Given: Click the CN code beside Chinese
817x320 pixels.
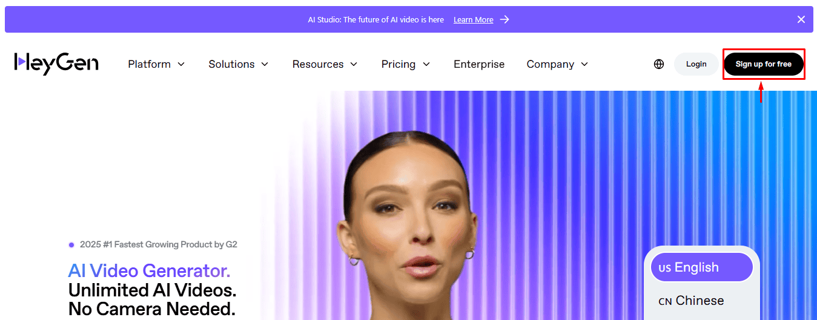Looking at the screenshot, I should [x=665, y=301].
